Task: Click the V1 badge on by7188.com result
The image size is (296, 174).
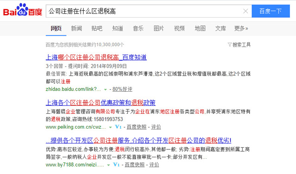Action: [x=116, y=165]
